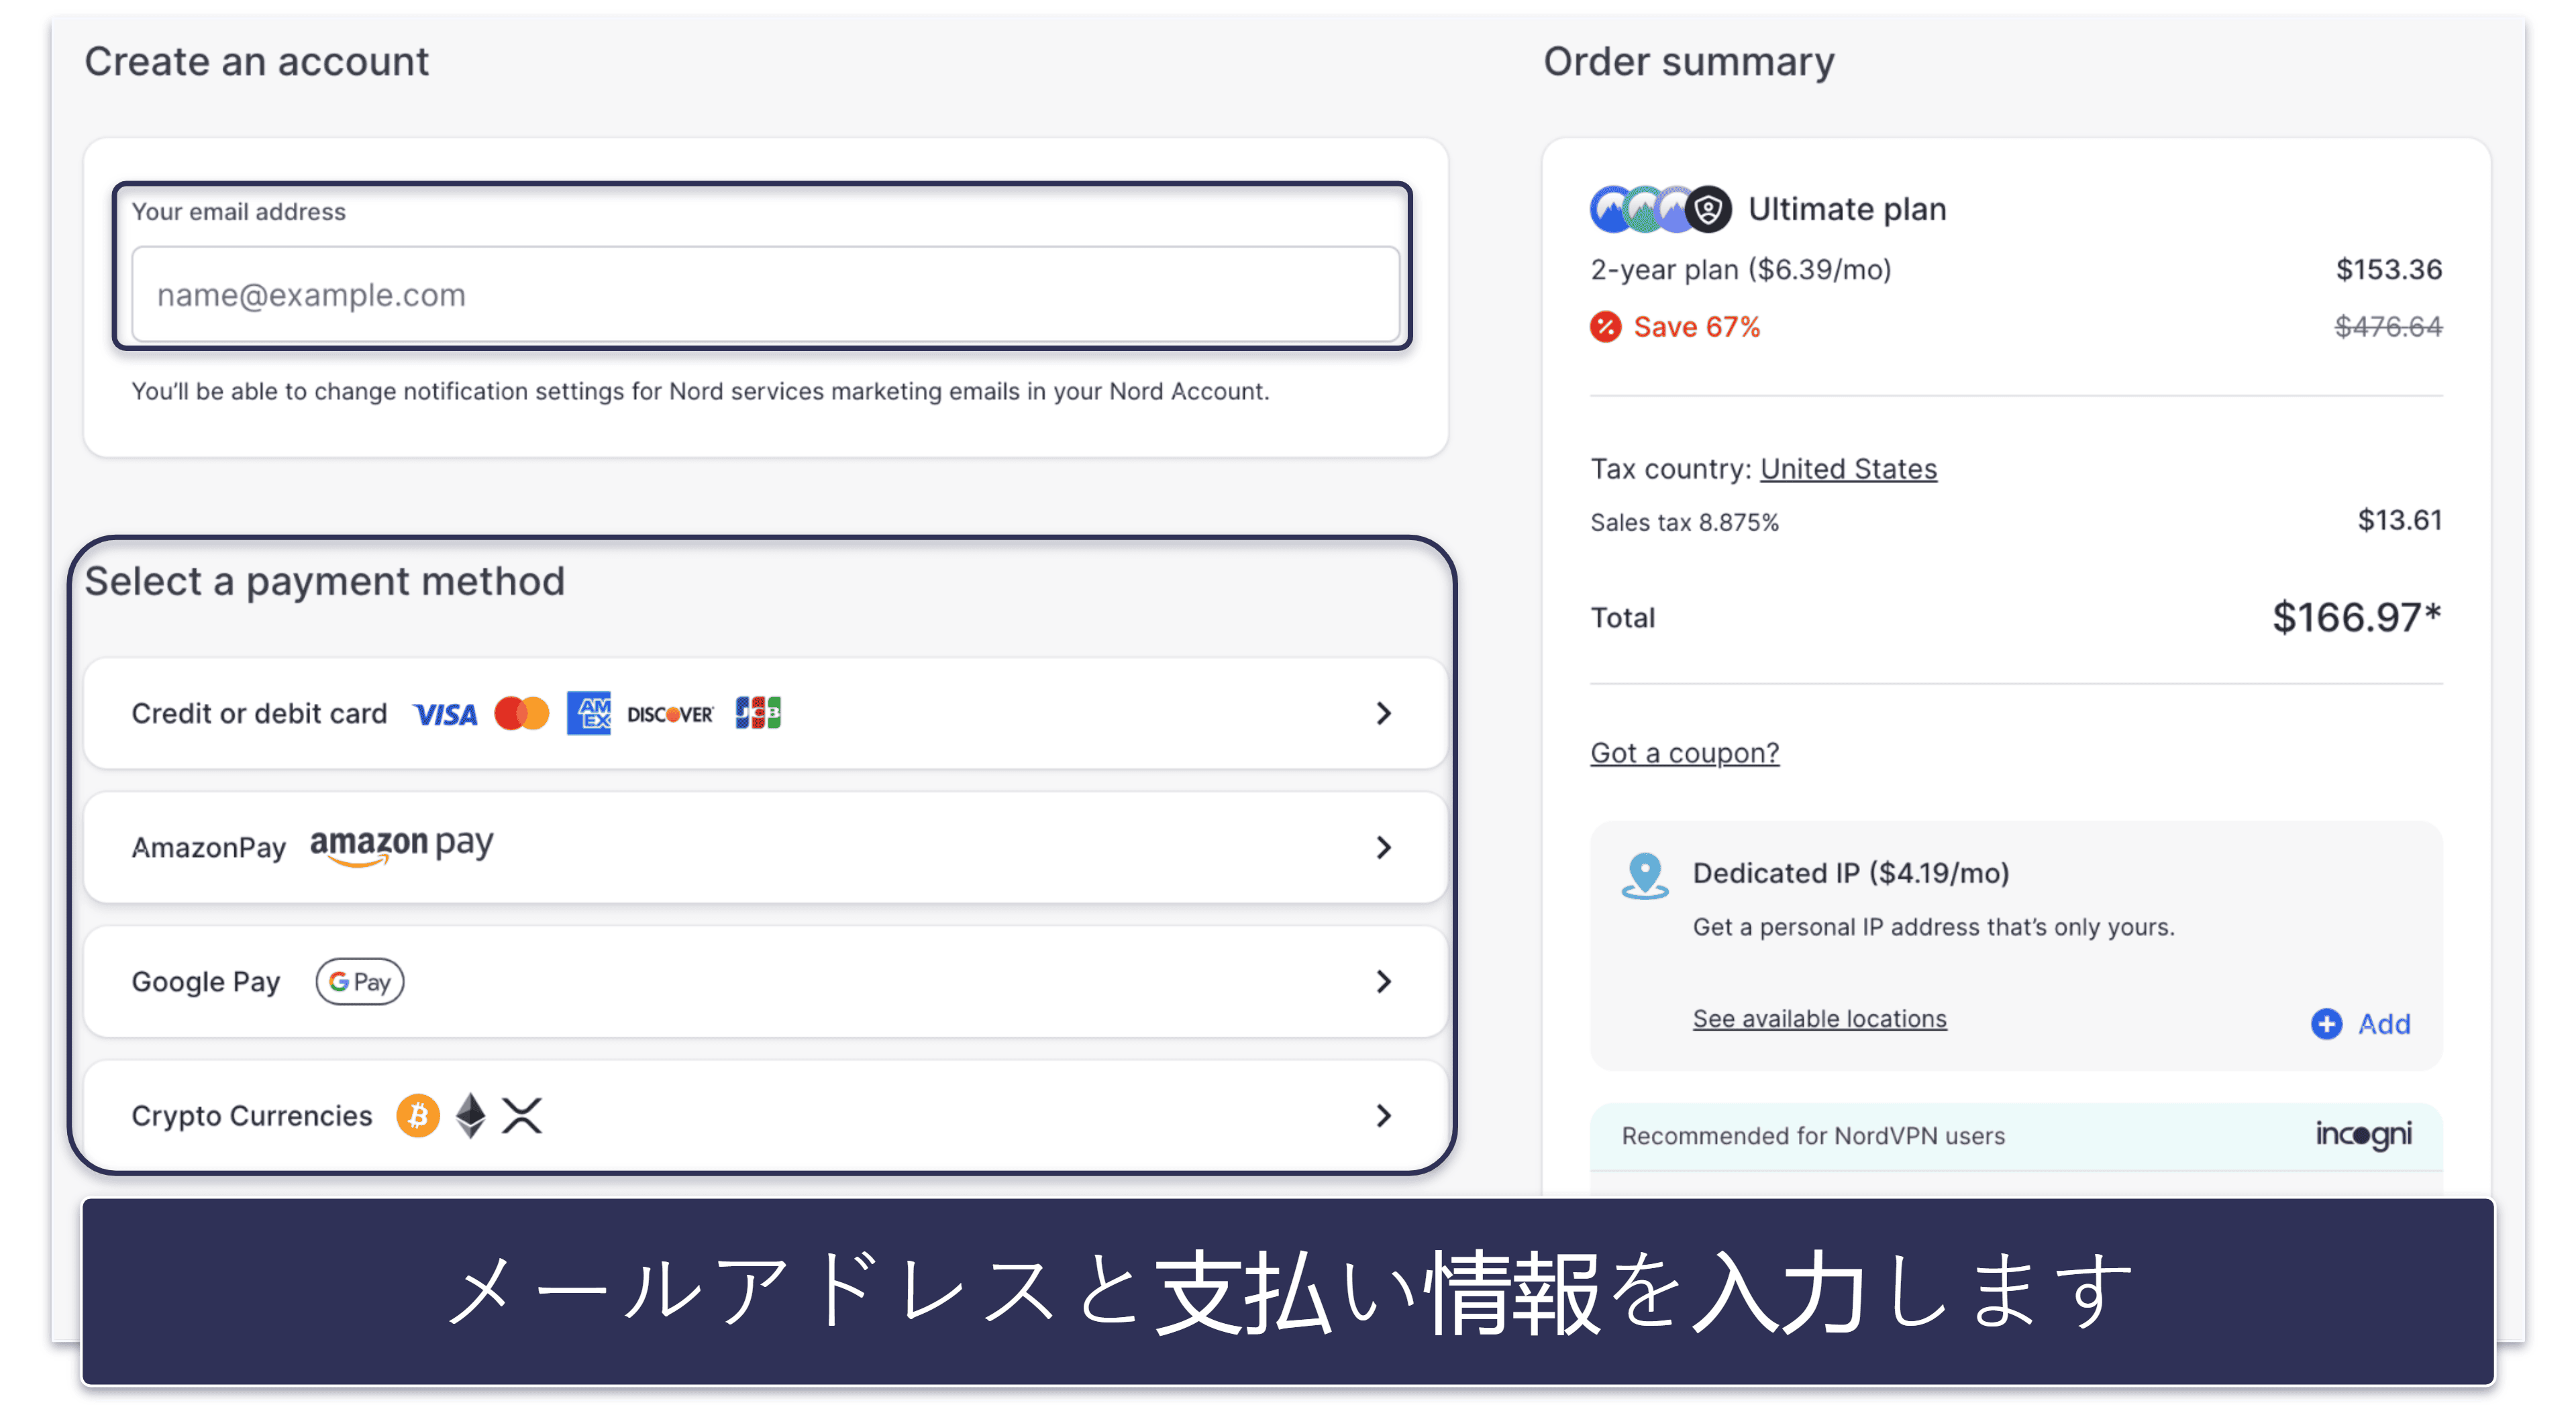This screenshot has height=1405, width=2576.
Task: Click the Dedicated IP location pin icon
Action: pos(1644,877)
